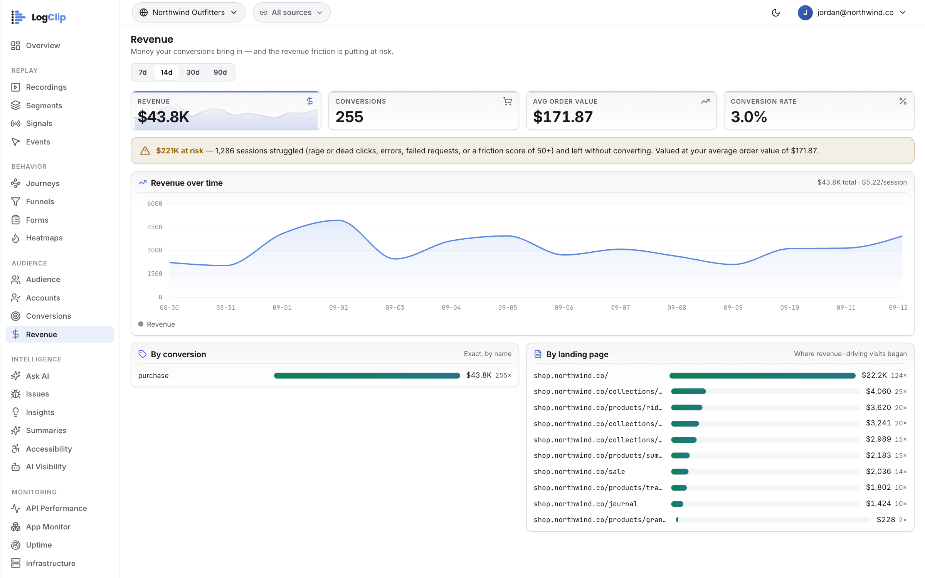
Task: Open Segments layers icon
Action: pos(15,105)
